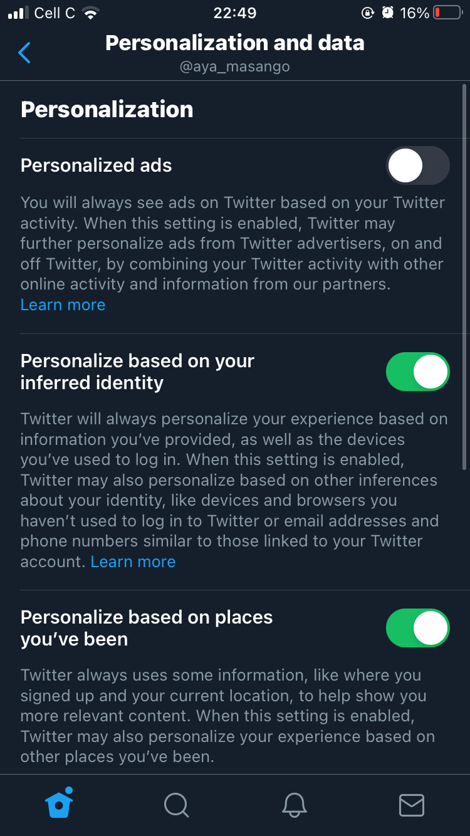Enable the Personalized ads toggle
The width and height of the screenshot is (470, 836).
[418, 165]
